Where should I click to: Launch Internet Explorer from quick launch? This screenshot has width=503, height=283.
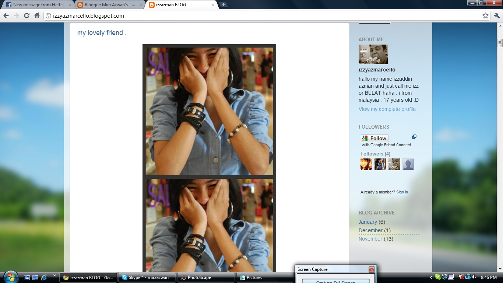point(44,277)
